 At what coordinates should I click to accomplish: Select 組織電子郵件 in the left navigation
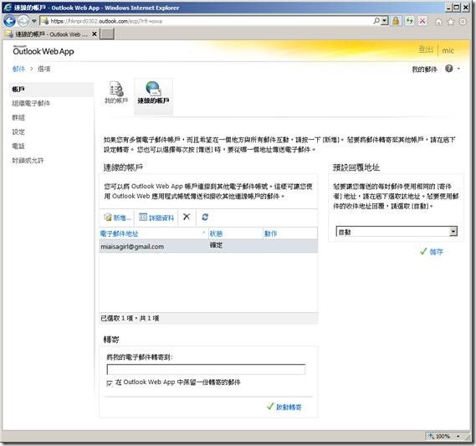(31, 104)
